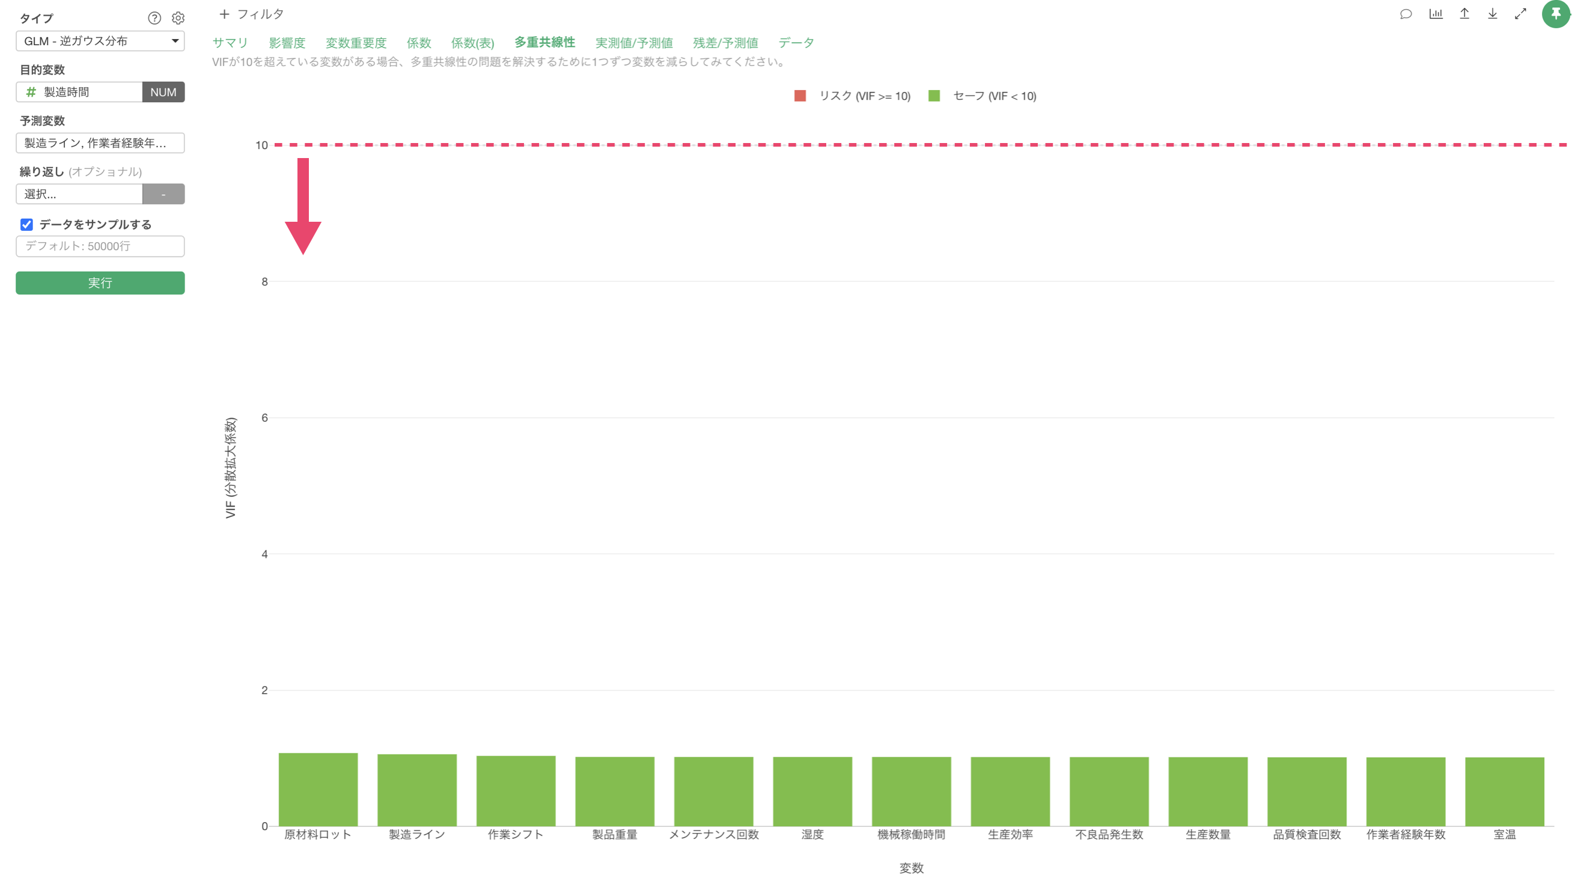Click the 原材料ロット green bar
The width and height of the screenshot is (1572, 875).
(318, 789)
